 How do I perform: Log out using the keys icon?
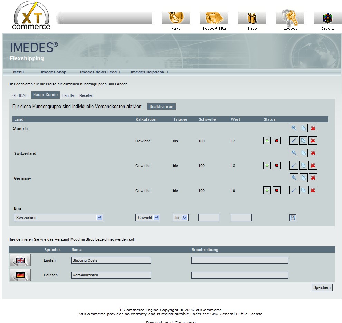coord(290,18)
